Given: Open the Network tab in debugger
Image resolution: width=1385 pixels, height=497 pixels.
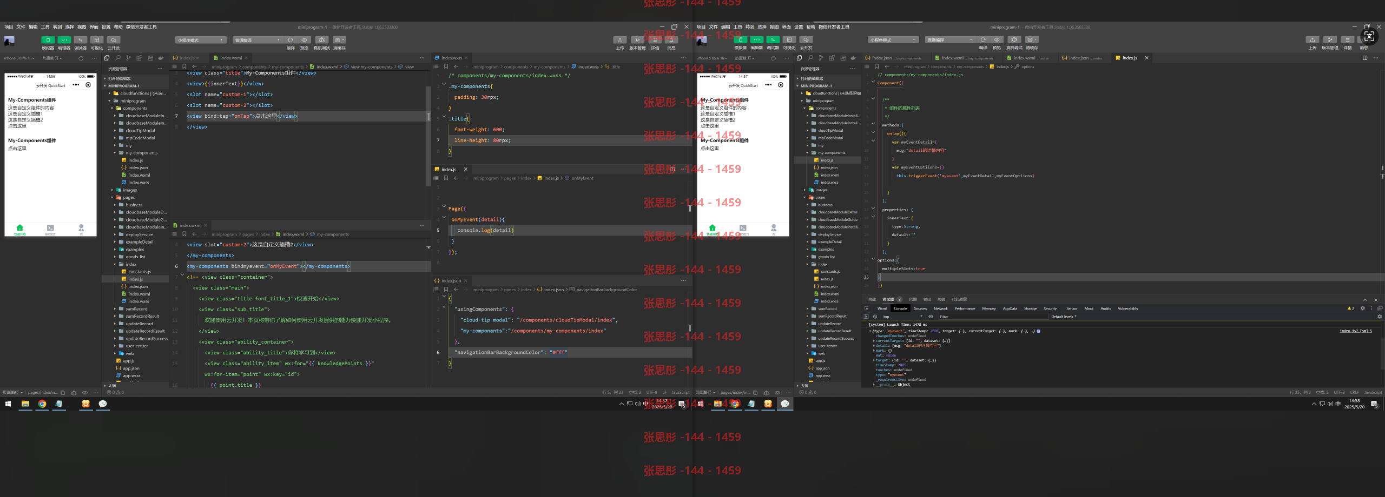Looking at the screenshot, I should pyautogui.click(x=941, y=308).
